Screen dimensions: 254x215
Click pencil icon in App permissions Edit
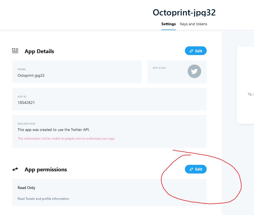[191, 169]
